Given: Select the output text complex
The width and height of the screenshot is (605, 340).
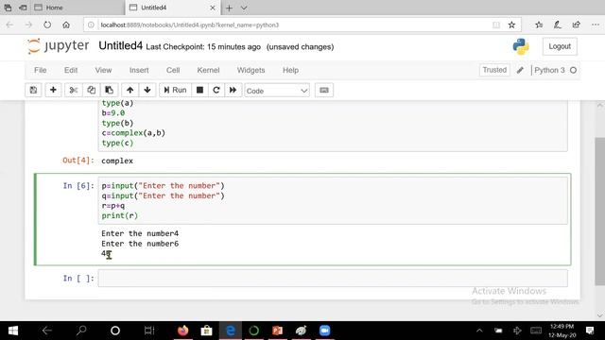Looking at the screenshot, I should [x=117, y=161].
